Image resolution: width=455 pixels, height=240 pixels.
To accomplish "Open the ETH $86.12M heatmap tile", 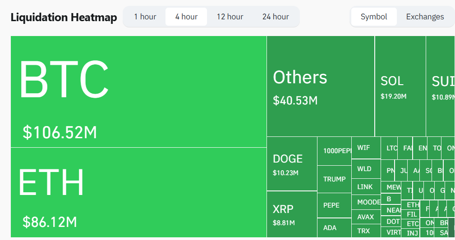I will pos(139,192).
